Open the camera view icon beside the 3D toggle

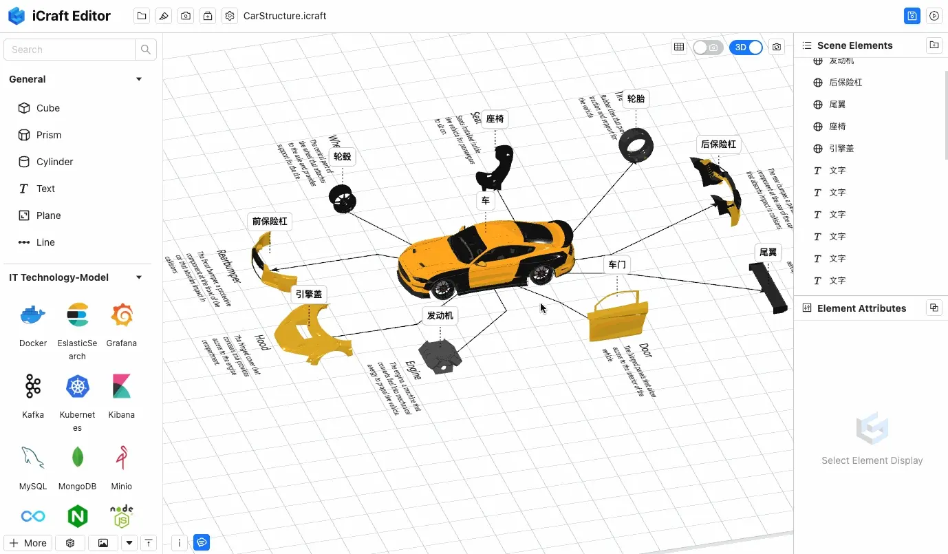[x=776, y=47]
